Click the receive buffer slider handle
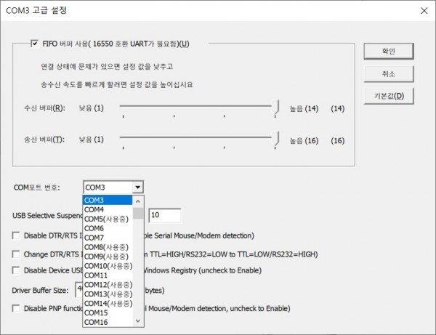 pos(278,109)
